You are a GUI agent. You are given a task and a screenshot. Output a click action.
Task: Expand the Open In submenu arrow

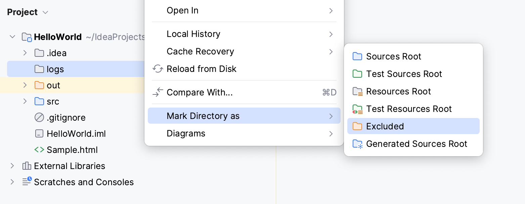[x=331, y=10]
